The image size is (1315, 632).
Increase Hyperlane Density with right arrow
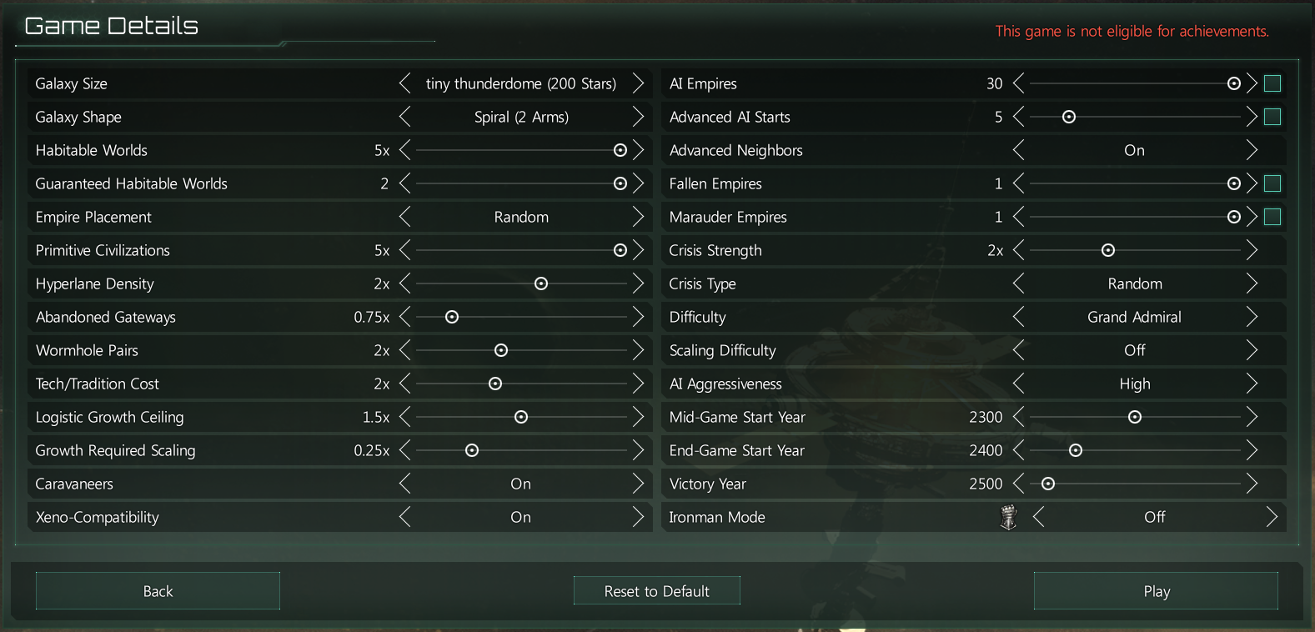pyautogui.click(x=638, y=283)
